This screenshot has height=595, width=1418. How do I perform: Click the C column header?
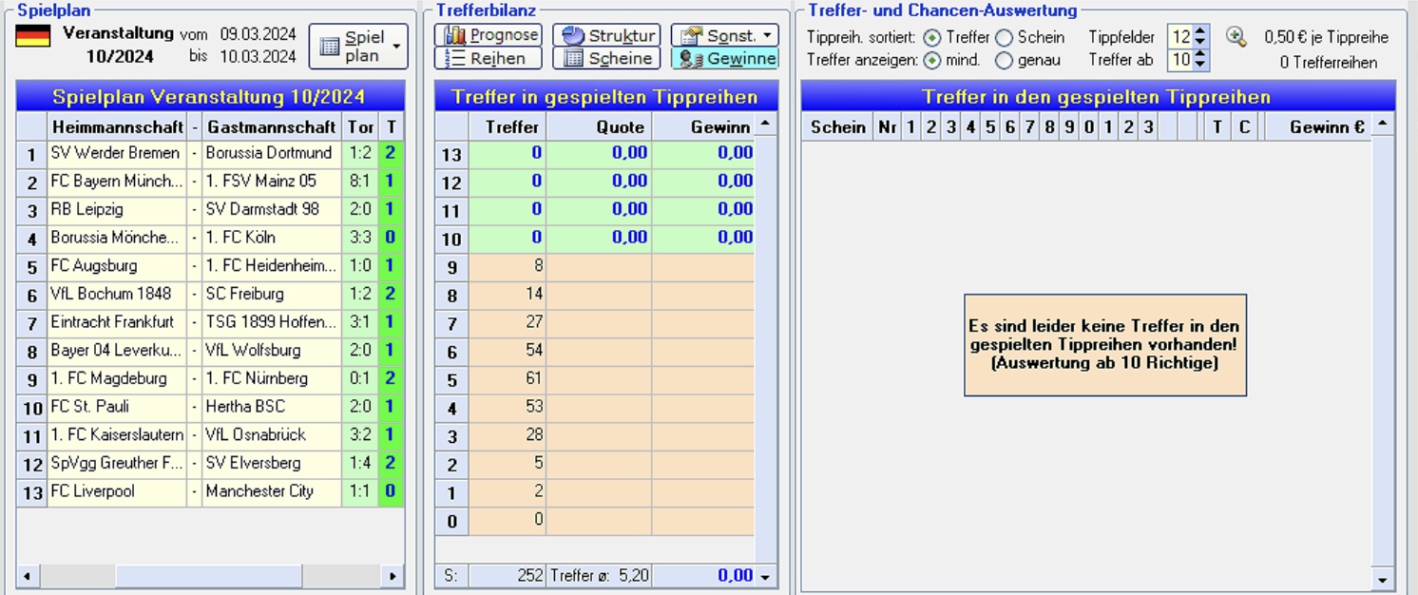1244,126
